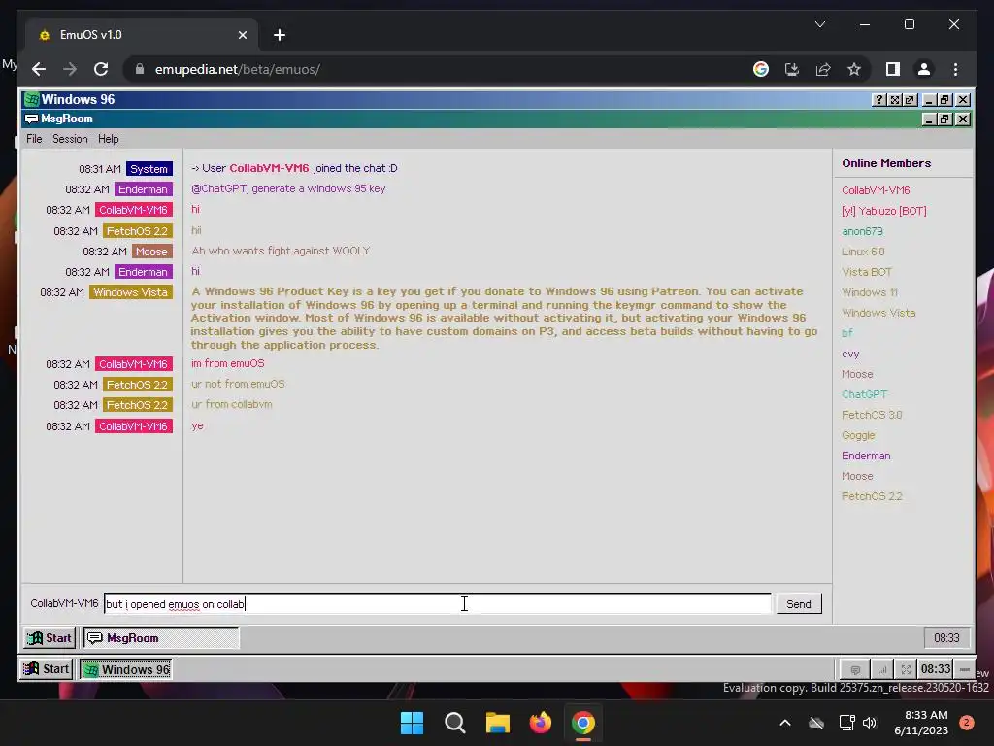Open the Chrome profile avatar
Screen dimensions: 994x746
tap(924, 69)
